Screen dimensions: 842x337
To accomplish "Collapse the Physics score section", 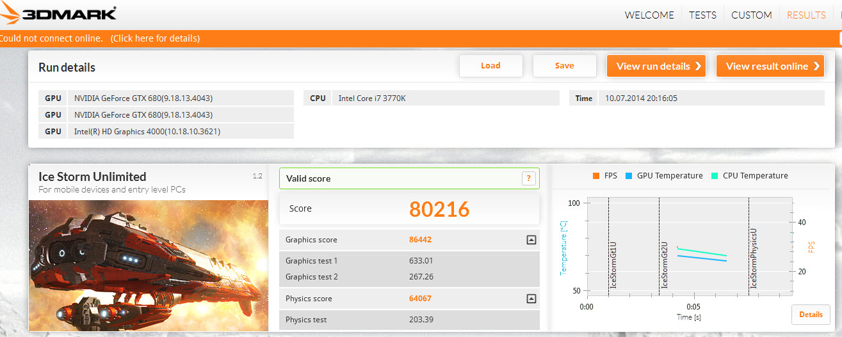I will click(531, 299).
